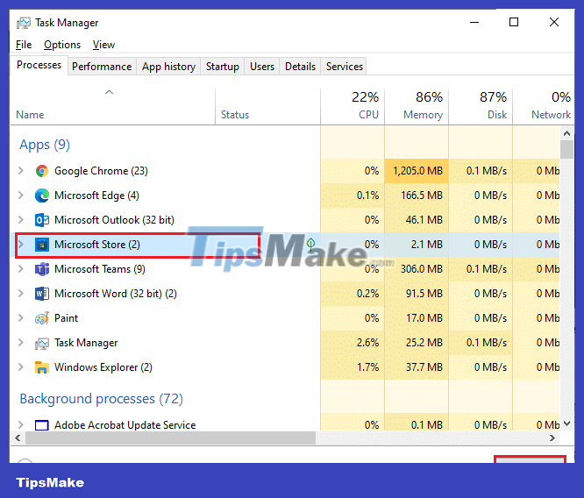This screenshot has height=498, width=584.
Task: Click the horizontal scrollbar thumb
Action: click(171, 438)
